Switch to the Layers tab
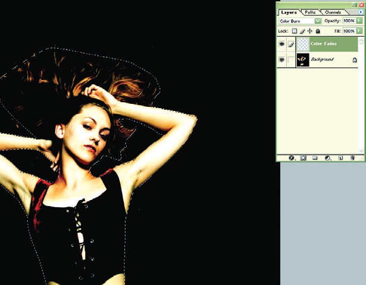The width and height of the screenshot is (366, 285). click(x=289, y=12)
